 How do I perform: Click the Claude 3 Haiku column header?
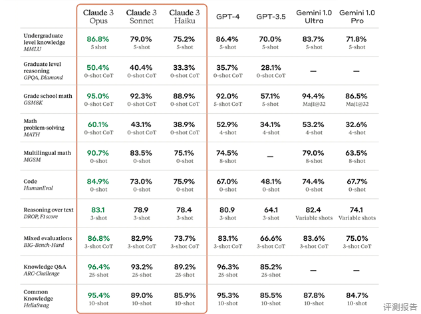[184, 17]
